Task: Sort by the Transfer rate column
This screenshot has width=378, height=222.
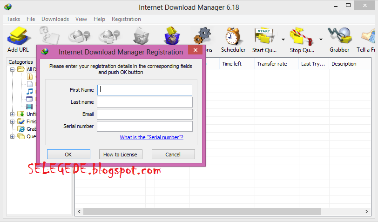Action: pyautogui.click(x=277, y=64)
